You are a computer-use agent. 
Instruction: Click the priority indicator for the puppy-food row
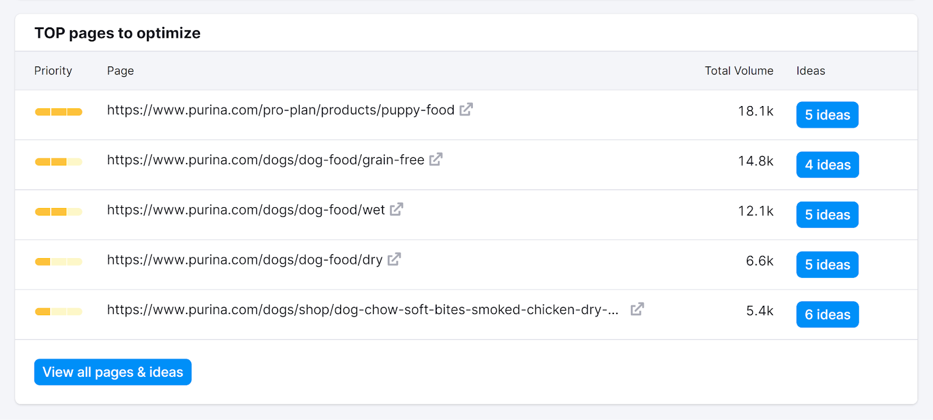(x=58, y=111)
